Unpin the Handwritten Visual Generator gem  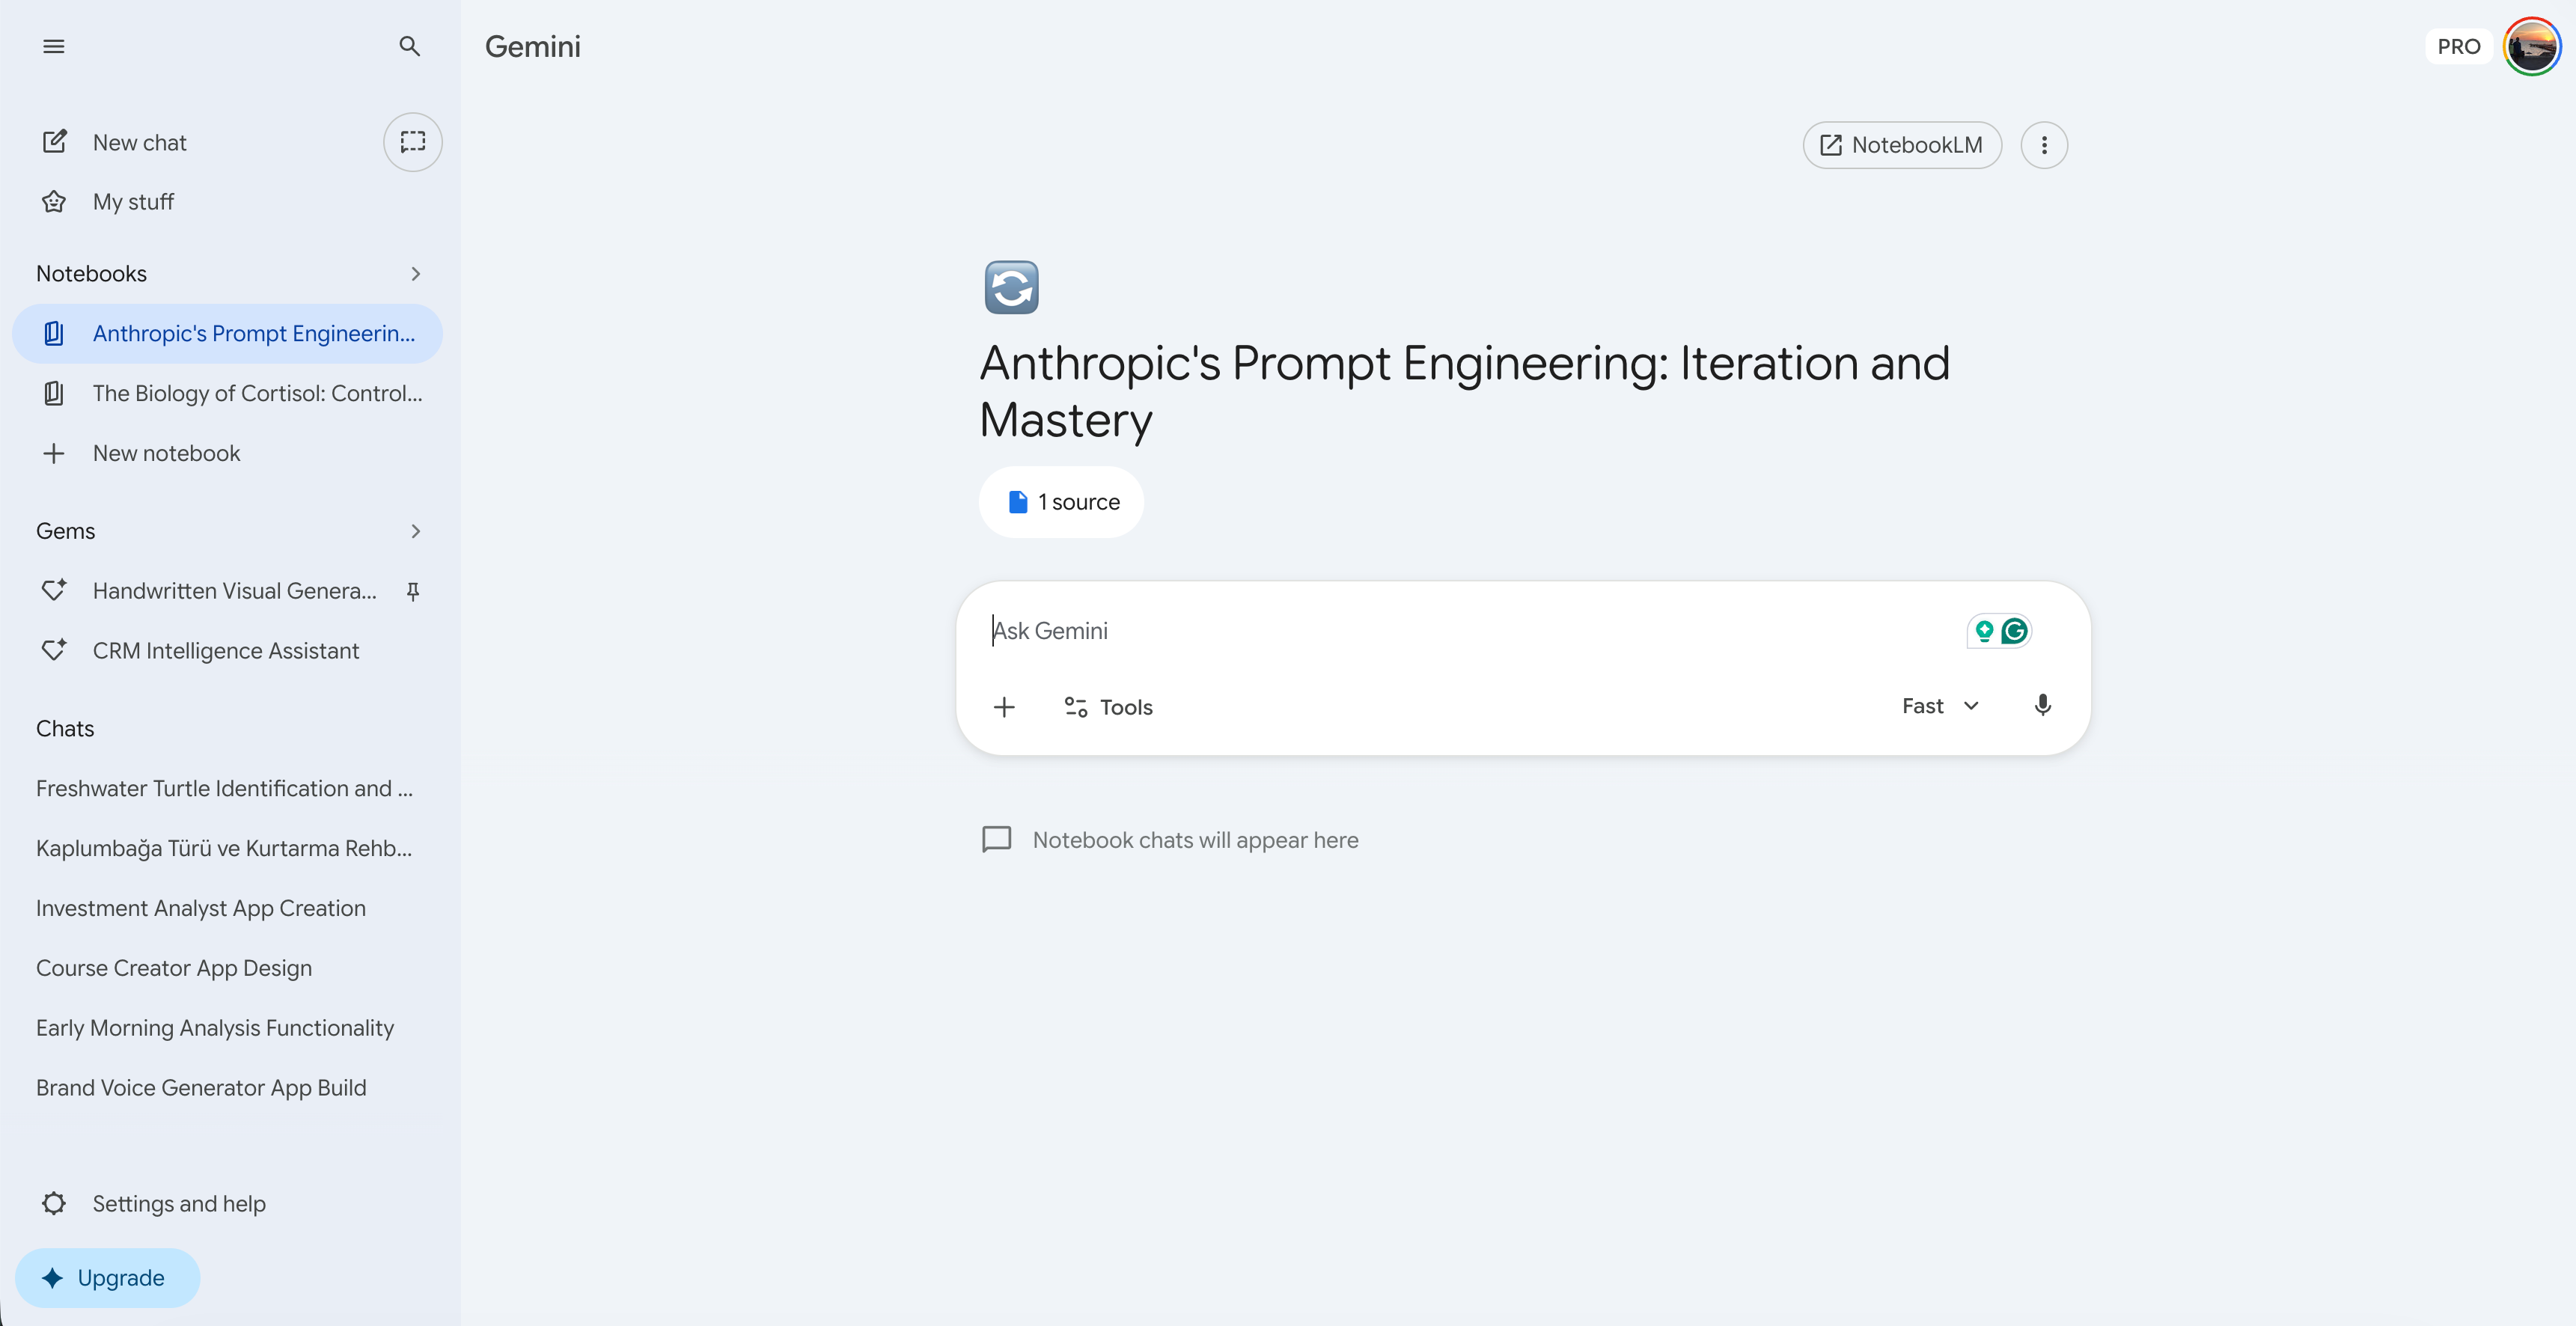(x=413, y=591)
